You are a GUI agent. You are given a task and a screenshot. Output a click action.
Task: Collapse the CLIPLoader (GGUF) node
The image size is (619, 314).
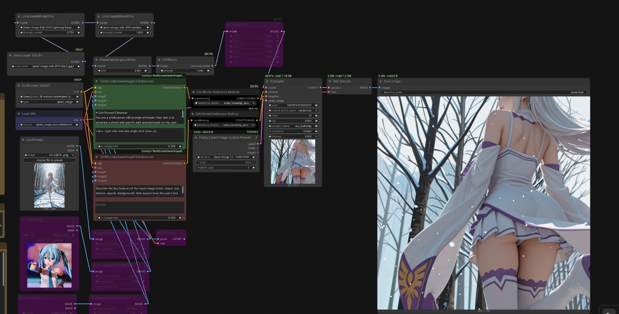[x=19, y=86]
